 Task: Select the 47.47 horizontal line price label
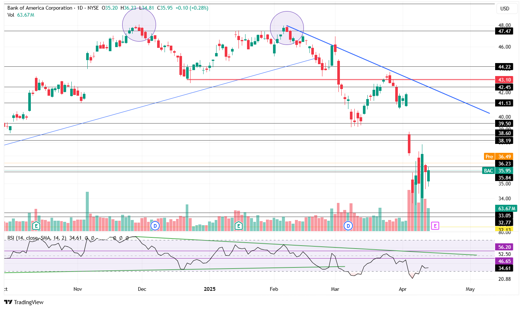(504, 31)
